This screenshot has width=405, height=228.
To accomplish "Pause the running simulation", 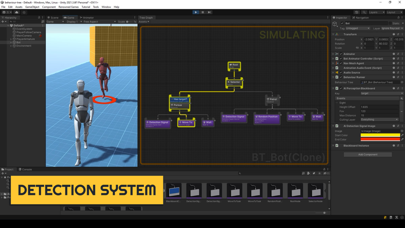I will coord(202,12).
